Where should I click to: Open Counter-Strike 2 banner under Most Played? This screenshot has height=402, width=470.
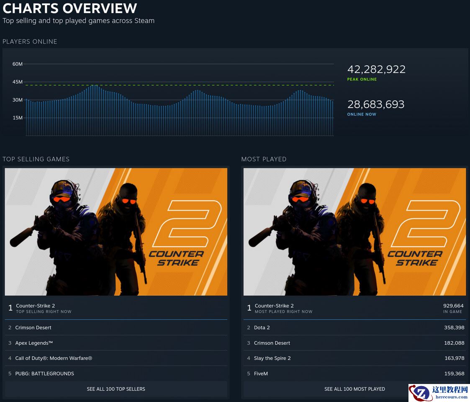click(354, 232)
